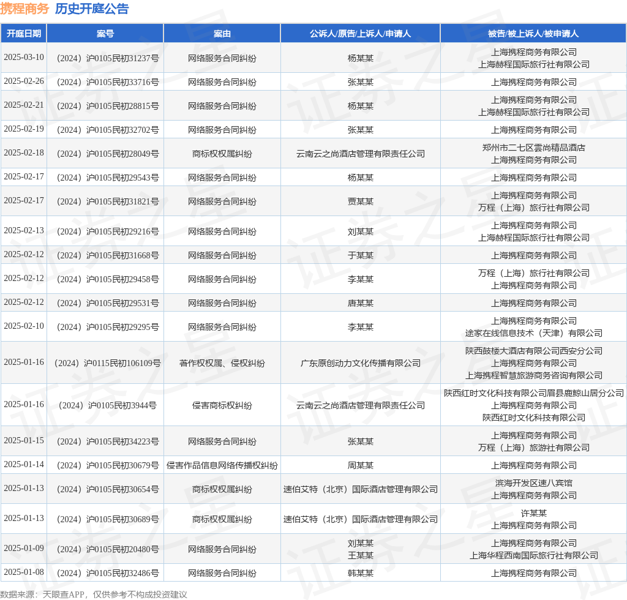627x600 pixels.
Task: Click the date 2025-01-15
Action: (x=24, y=440)
